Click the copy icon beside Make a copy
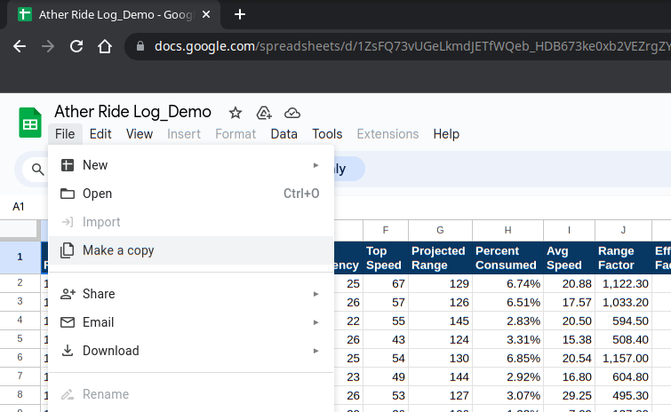 coord(68,250)
